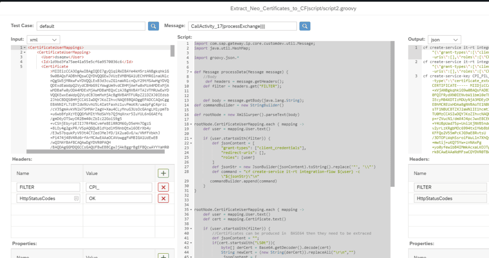
Task: Fold the processData function at line 7
Action: pyautogui.click(x=191, y=72)
